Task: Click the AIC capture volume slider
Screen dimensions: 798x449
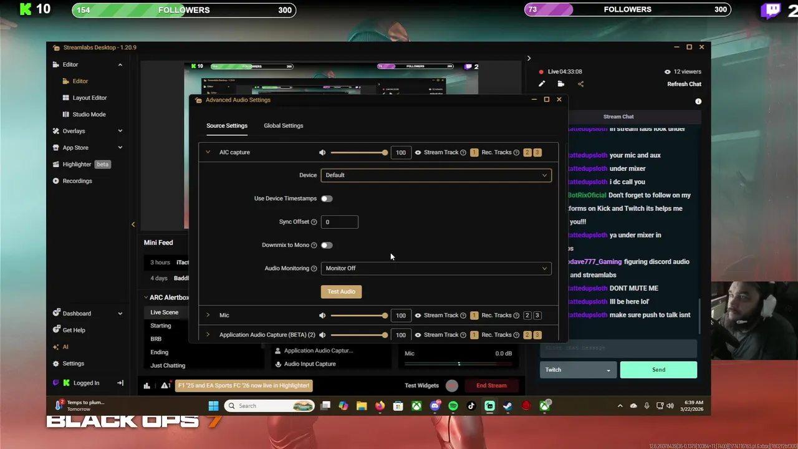Action: pos(359,153)
